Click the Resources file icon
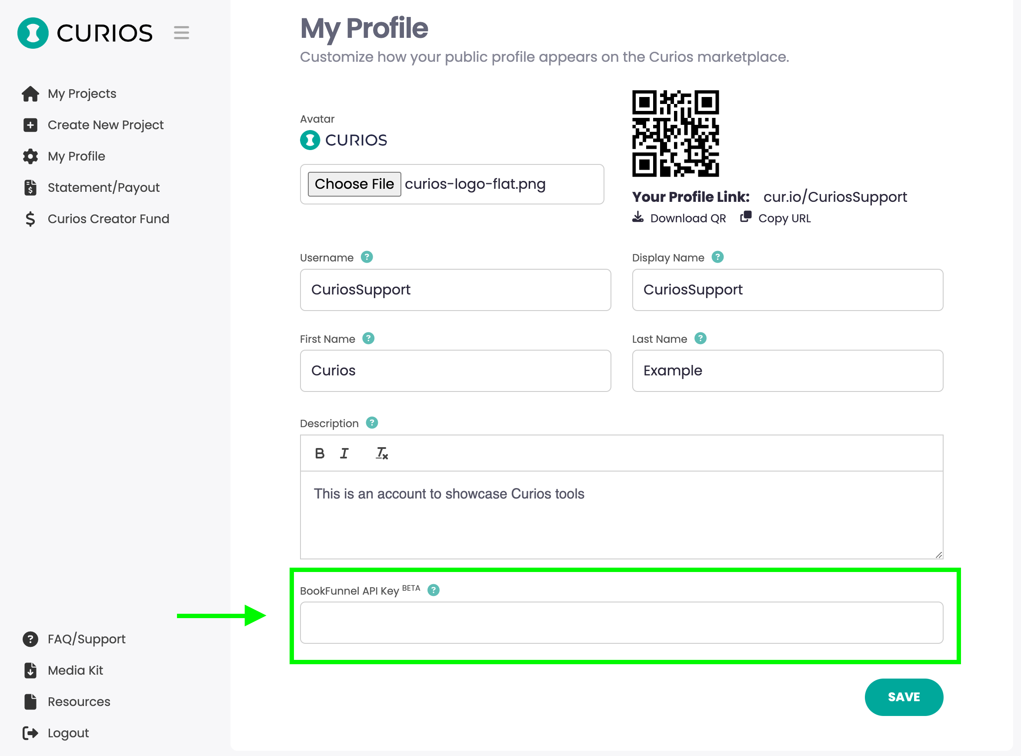 30,702
